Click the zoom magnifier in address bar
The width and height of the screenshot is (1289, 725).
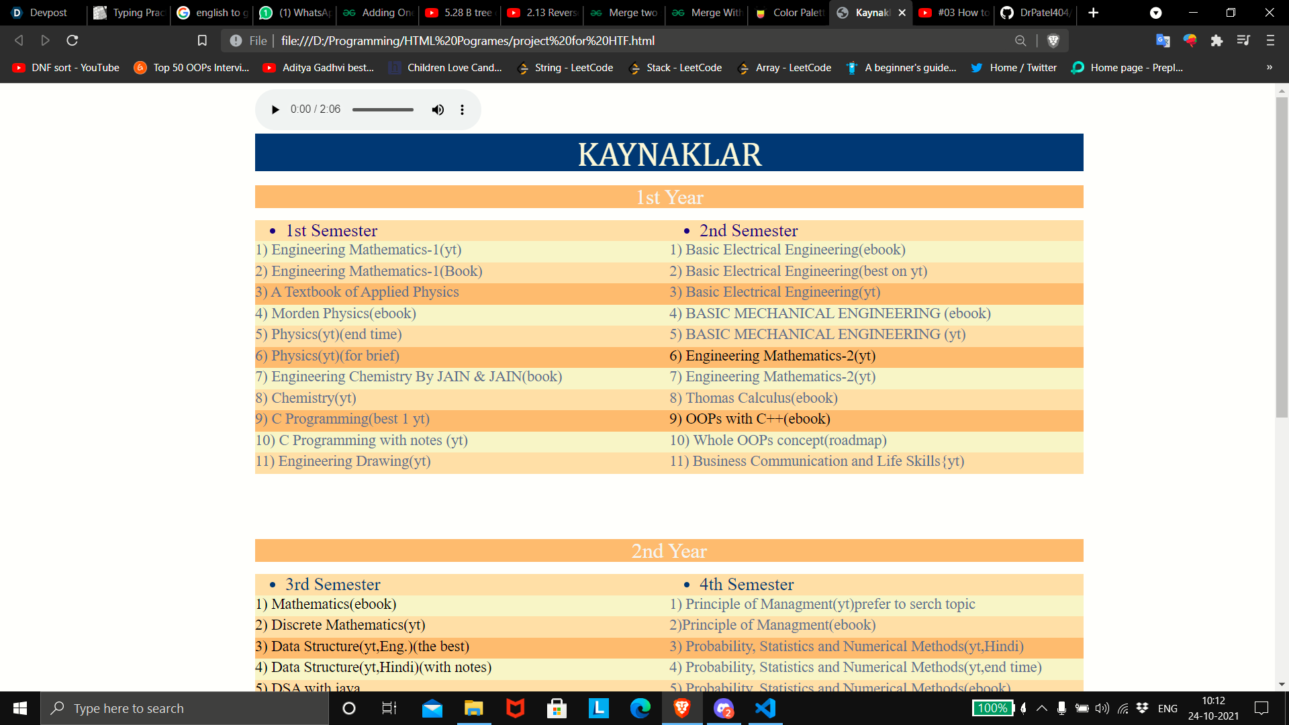pyautogui.click(x=1020, y=40)
